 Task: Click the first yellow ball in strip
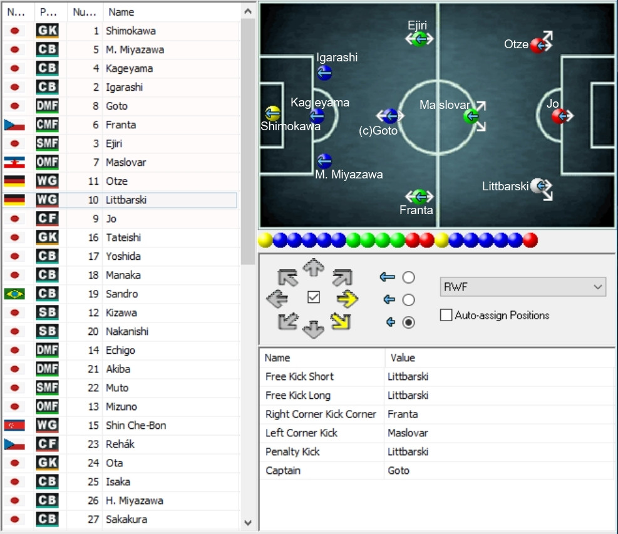265,240
